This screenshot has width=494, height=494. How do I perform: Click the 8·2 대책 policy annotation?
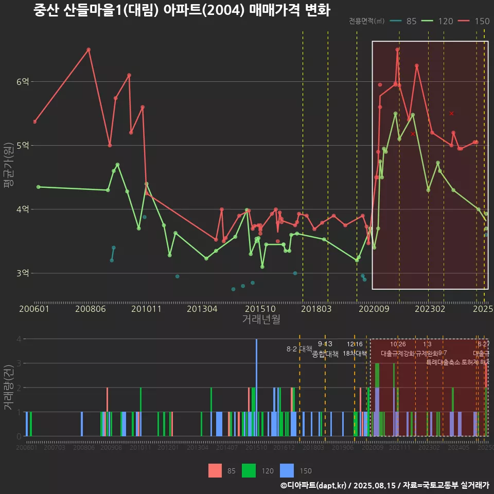coord(299,349)
